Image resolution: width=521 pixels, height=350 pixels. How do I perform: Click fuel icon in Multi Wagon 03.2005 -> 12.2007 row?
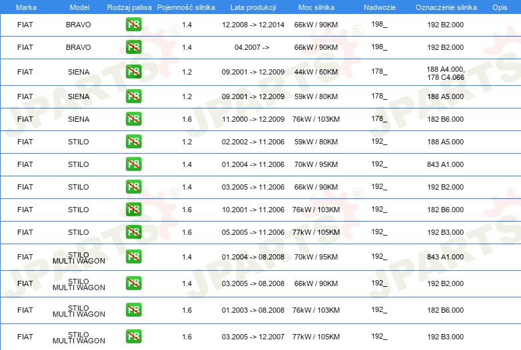pos(133,337)
